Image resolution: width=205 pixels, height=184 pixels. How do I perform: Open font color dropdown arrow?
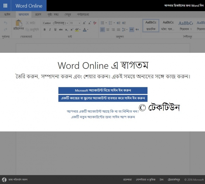pyautogui.click(x=88, y=30)
